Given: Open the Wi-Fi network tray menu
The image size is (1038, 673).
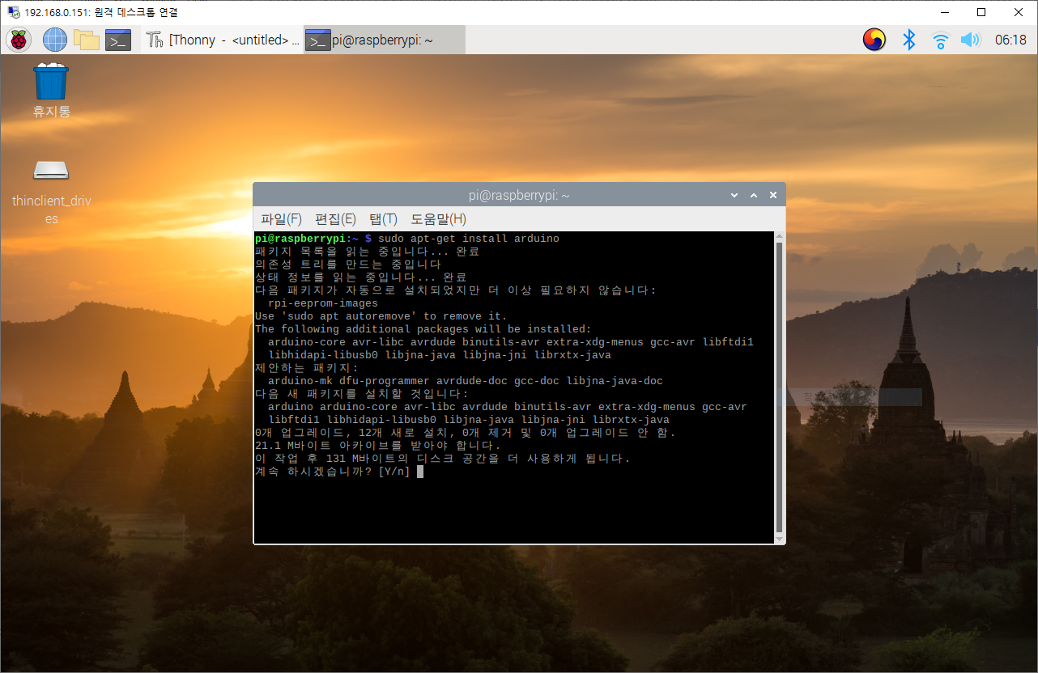Looking at the screenshot, I should 940,40.
